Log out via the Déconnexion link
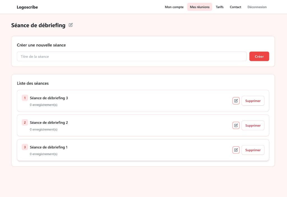The height and width of the screenshot is (197, 287). coord(257,7)
